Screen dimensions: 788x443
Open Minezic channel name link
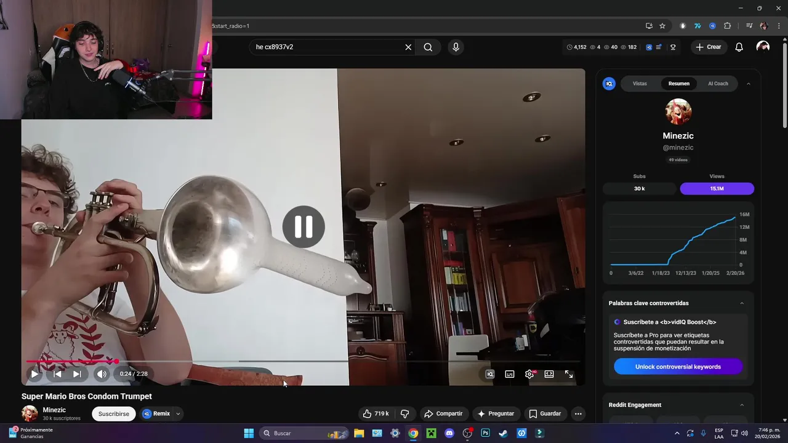point(54,410)
